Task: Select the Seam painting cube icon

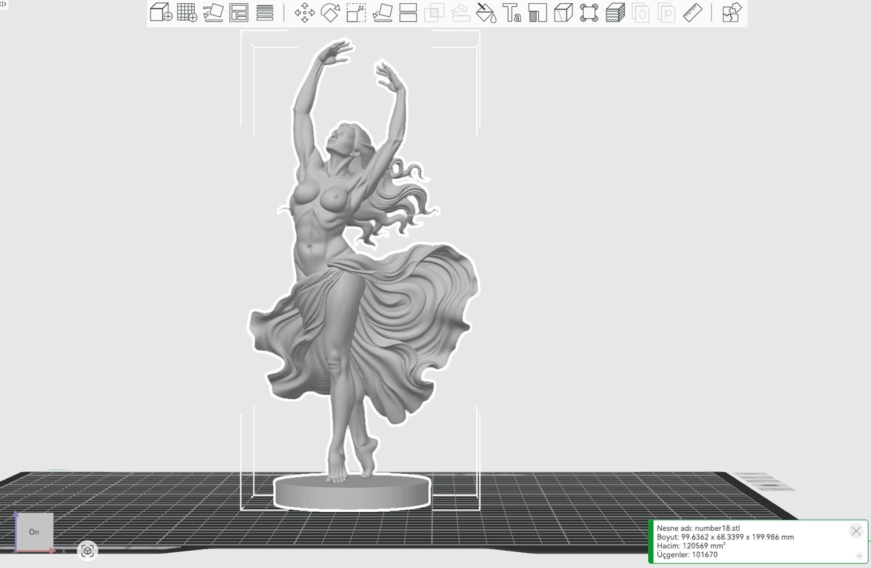Action: (x=563, y=13)
